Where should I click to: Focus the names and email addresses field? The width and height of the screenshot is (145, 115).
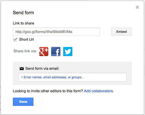tap(72, 77)
